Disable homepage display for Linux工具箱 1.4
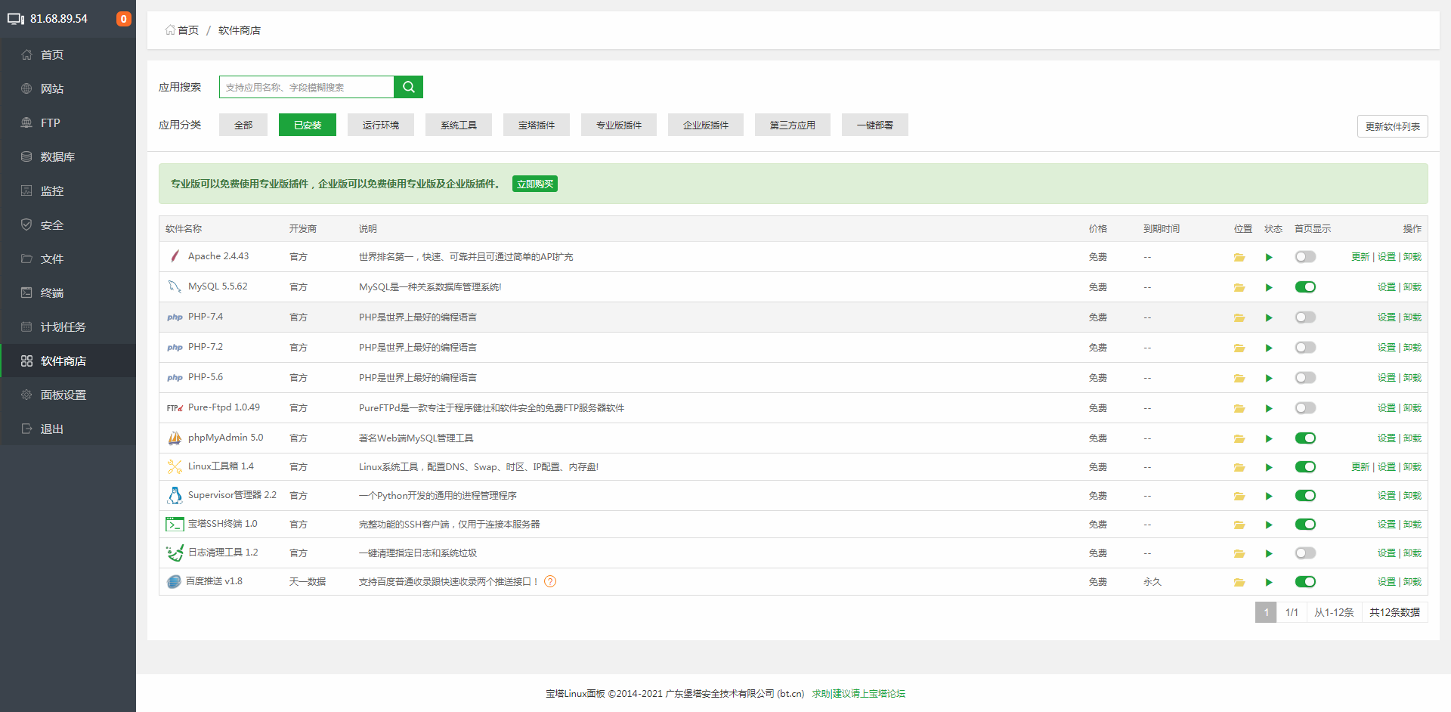Image resolution: width=1451 pixels, height=712 pixels. [x=1305, y=467]
